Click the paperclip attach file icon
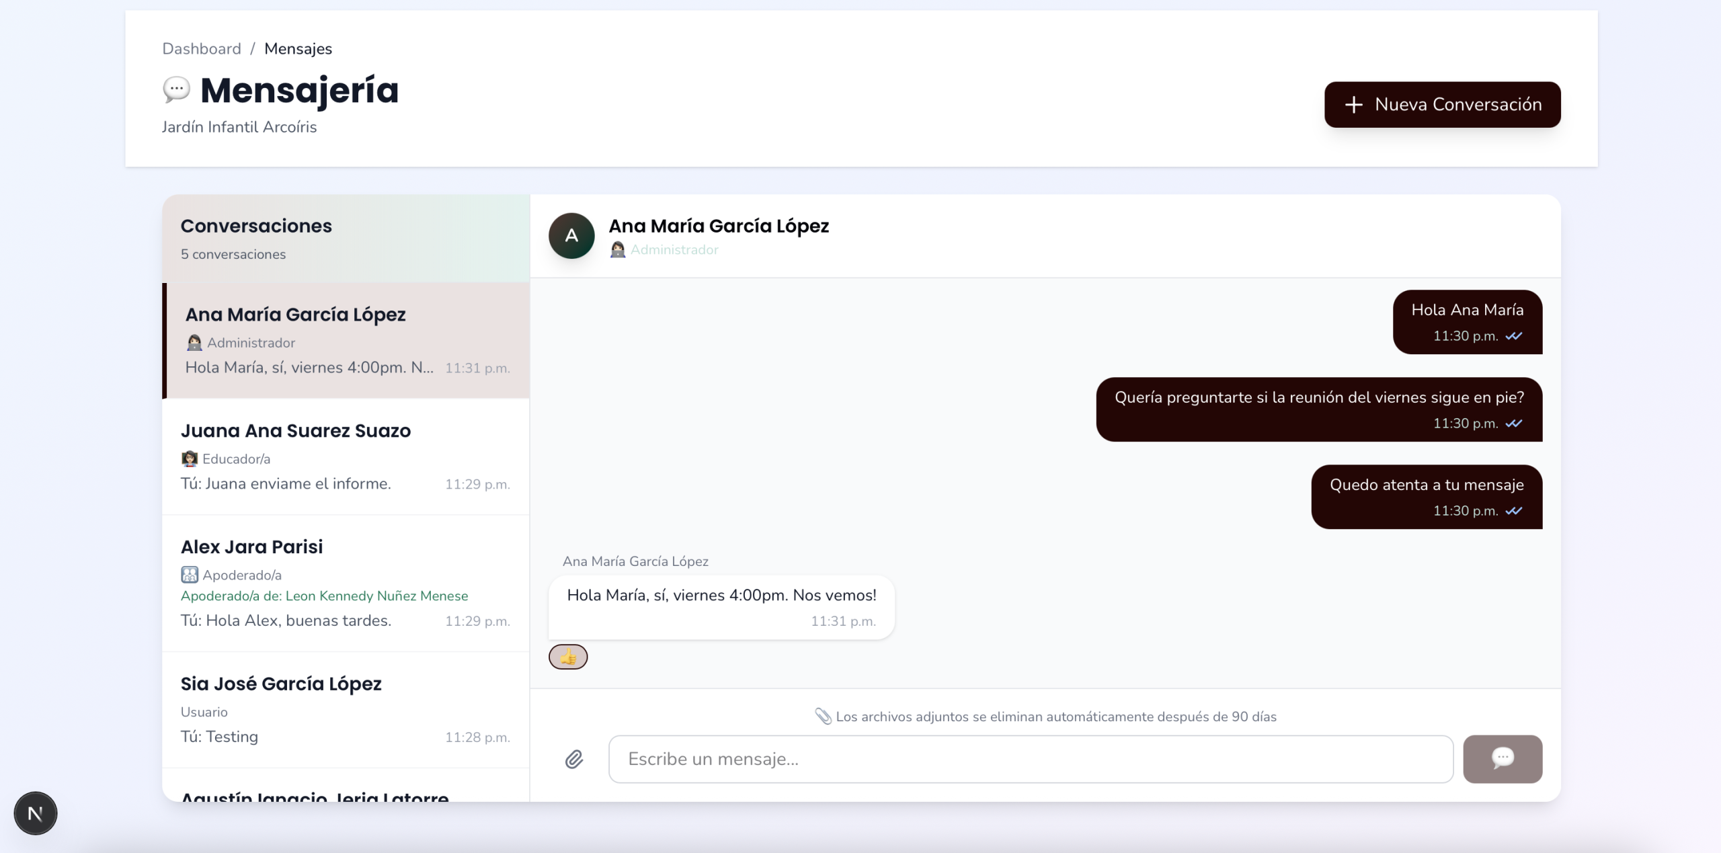 [x=573, y=759]
